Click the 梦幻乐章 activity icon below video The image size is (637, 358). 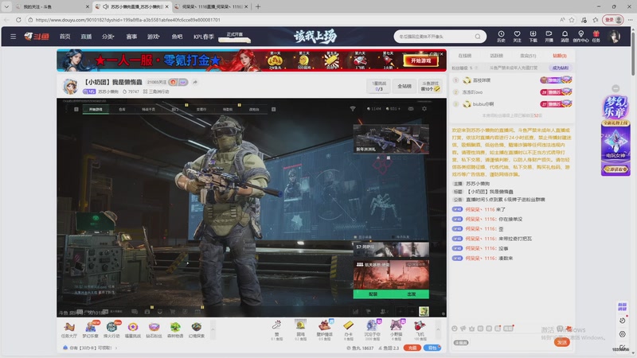[90, 329]
